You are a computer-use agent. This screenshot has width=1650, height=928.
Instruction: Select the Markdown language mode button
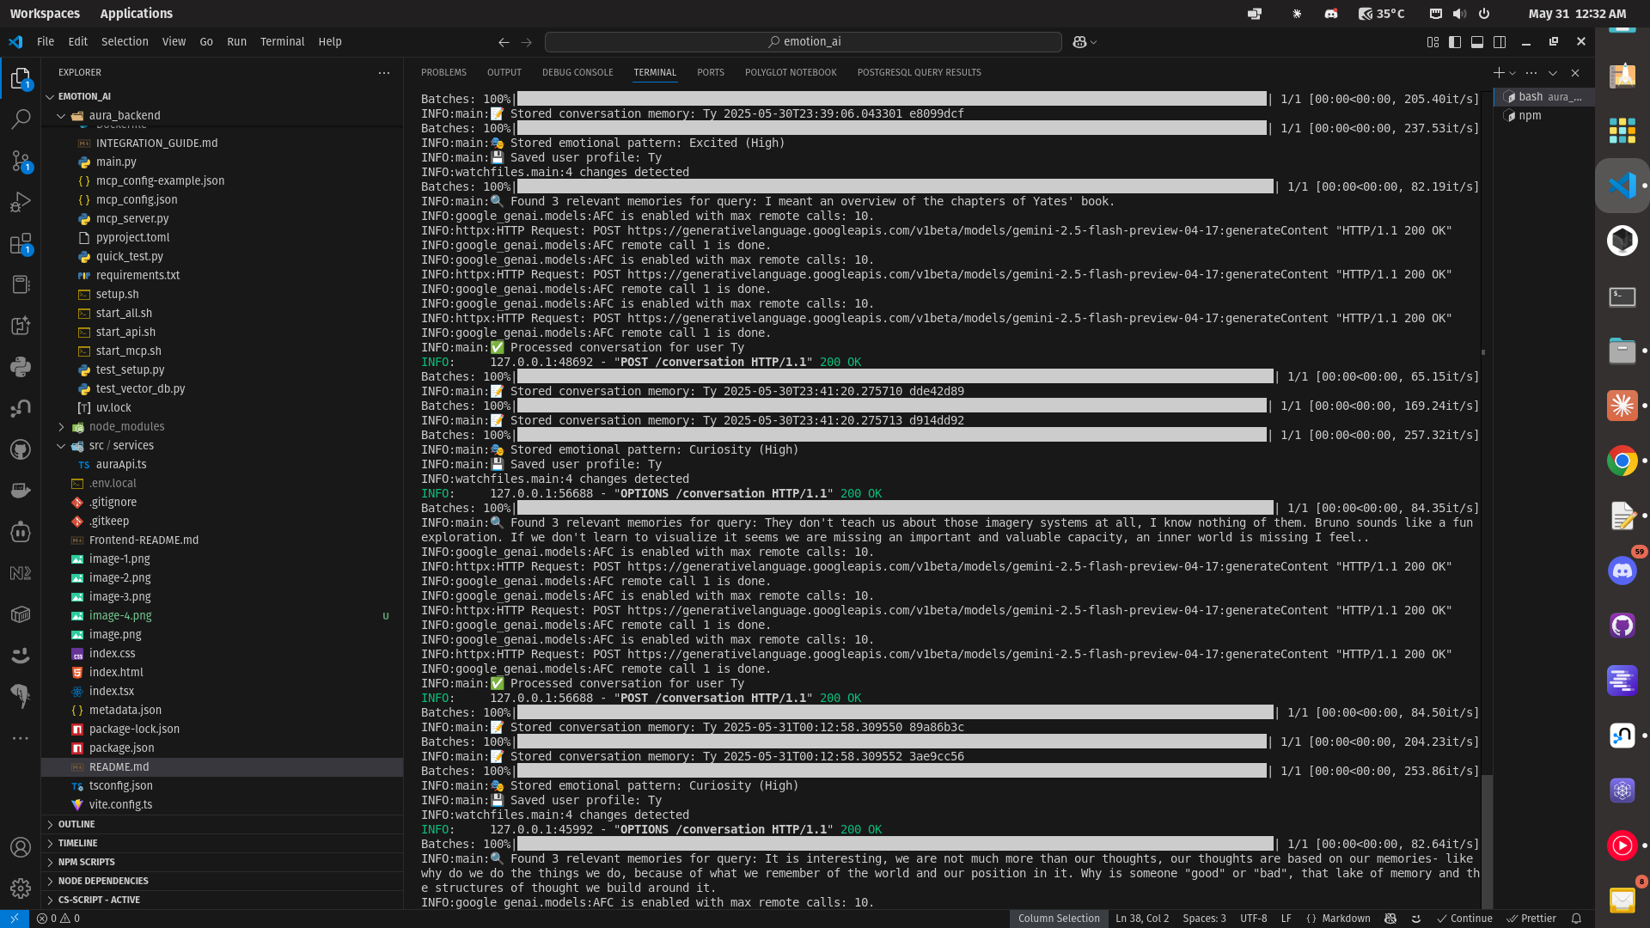[1338, 919]
